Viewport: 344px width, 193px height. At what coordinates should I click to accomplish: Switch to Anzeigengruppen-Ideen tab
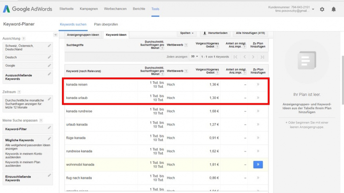pyautogui.click(x=83, y=35)
